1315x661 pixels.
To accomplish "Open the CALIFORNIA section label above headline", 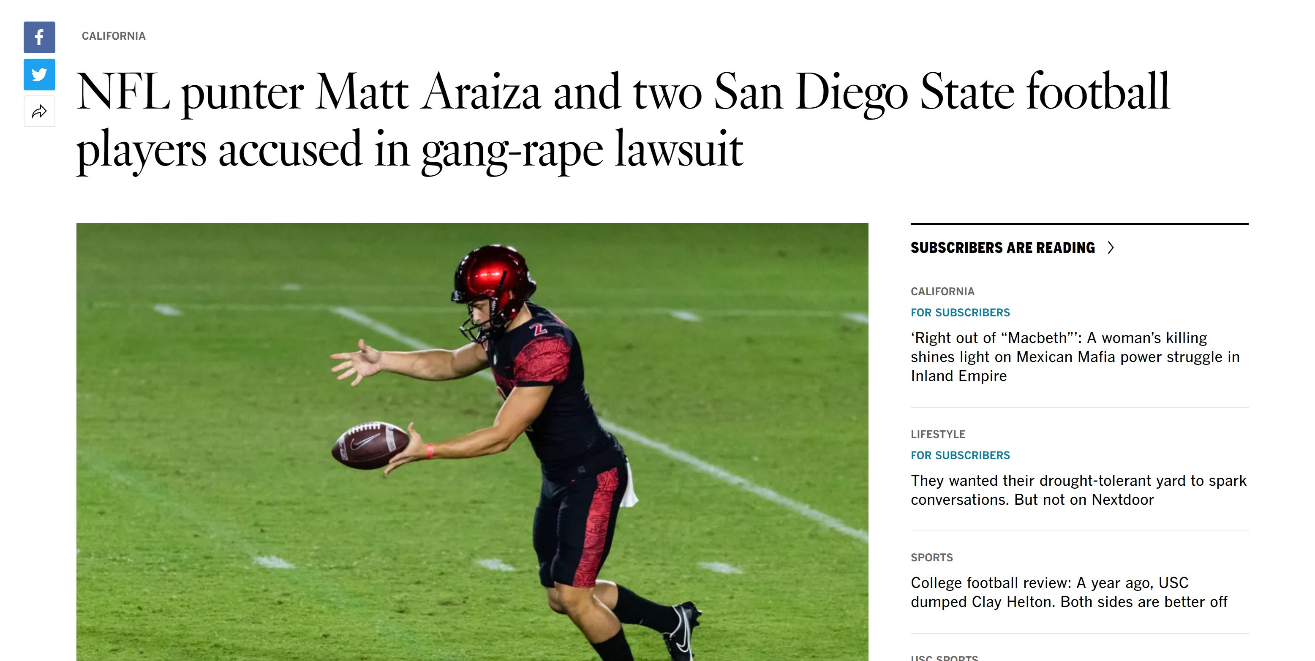I will [x=113, y=36].
